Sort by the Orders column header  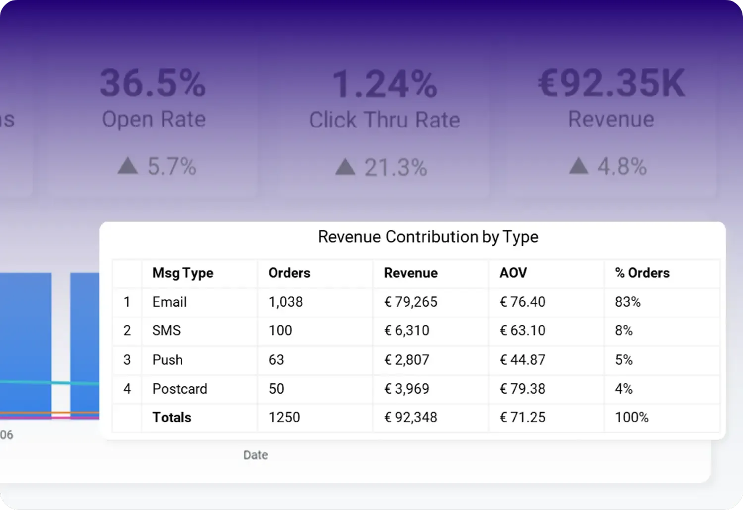coord(289,273)
